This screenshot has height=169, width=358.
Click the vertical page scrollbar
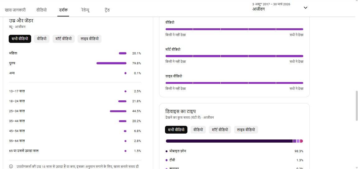click(x=356, y=106)
